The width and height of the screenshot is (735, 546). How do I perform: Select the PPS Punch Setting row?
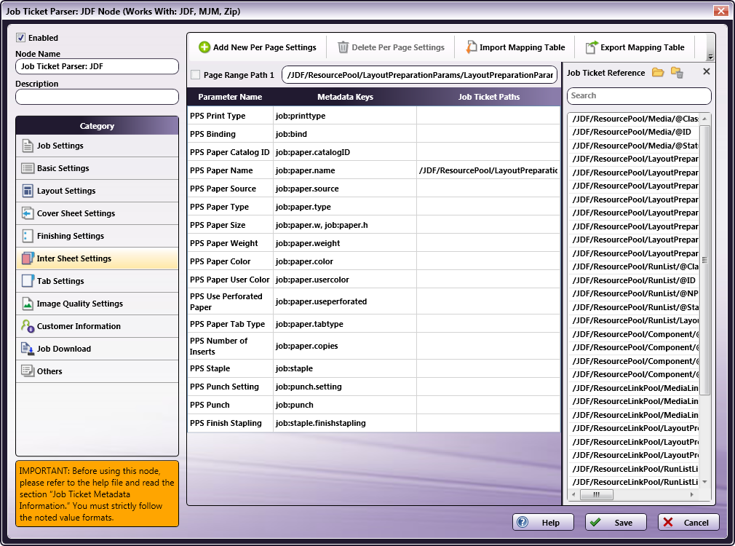(373, 387)
